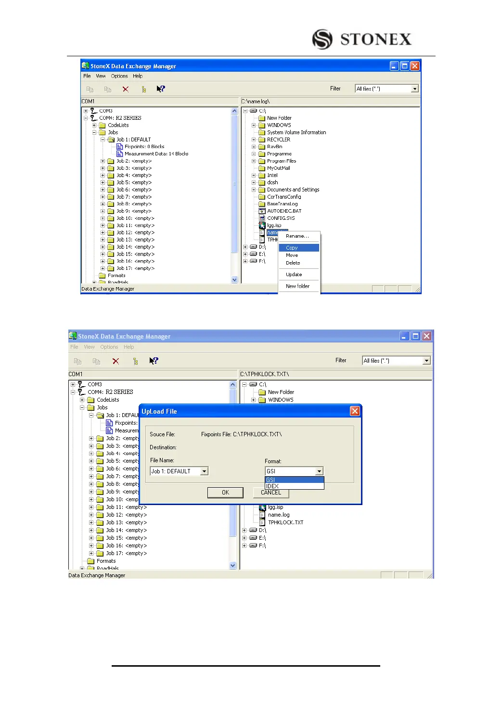Image resolution: width=502 pixels, height=709 pixels.
Task: Click CANCEL in the UpLoad File dialog
Action: 271,493
